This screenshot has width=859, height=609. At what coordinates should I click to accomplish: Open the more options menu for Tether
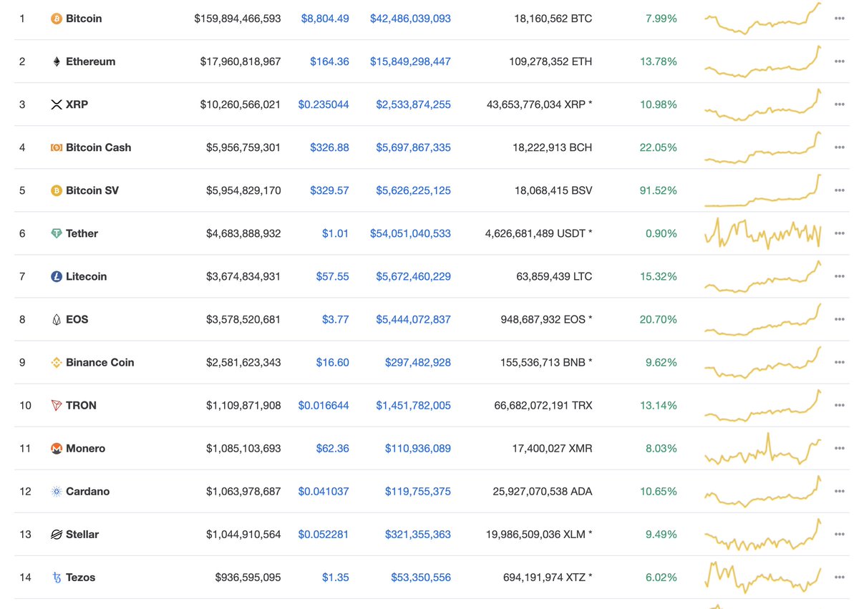tap(840, 233)
